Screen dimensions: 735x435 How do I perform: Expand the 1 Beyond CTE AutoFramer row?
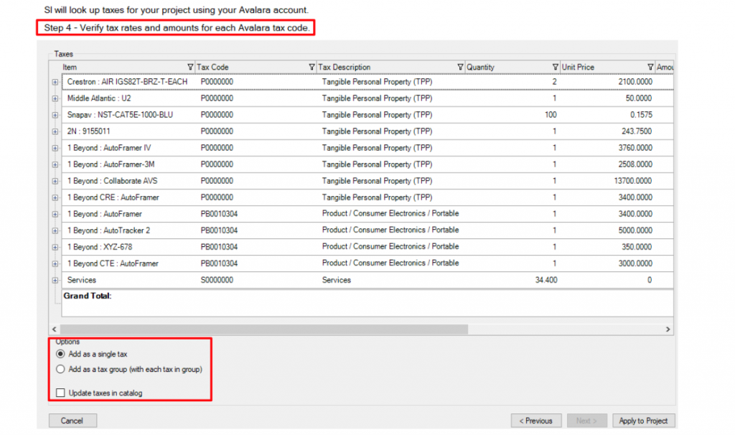[55, 264]
